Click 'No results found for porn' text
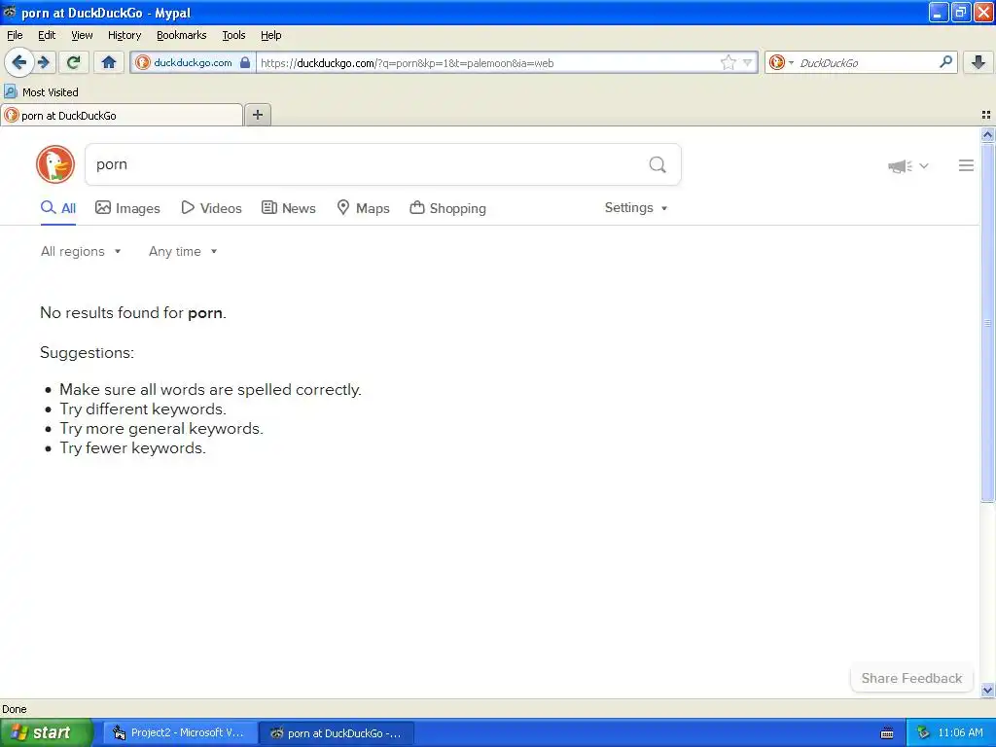This screenshot has height=747, width=996. [x=133, y=312]
